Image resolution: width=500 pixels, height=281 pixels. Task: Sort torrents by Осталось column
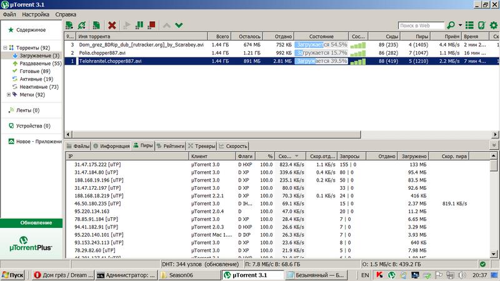coord(247,36)
